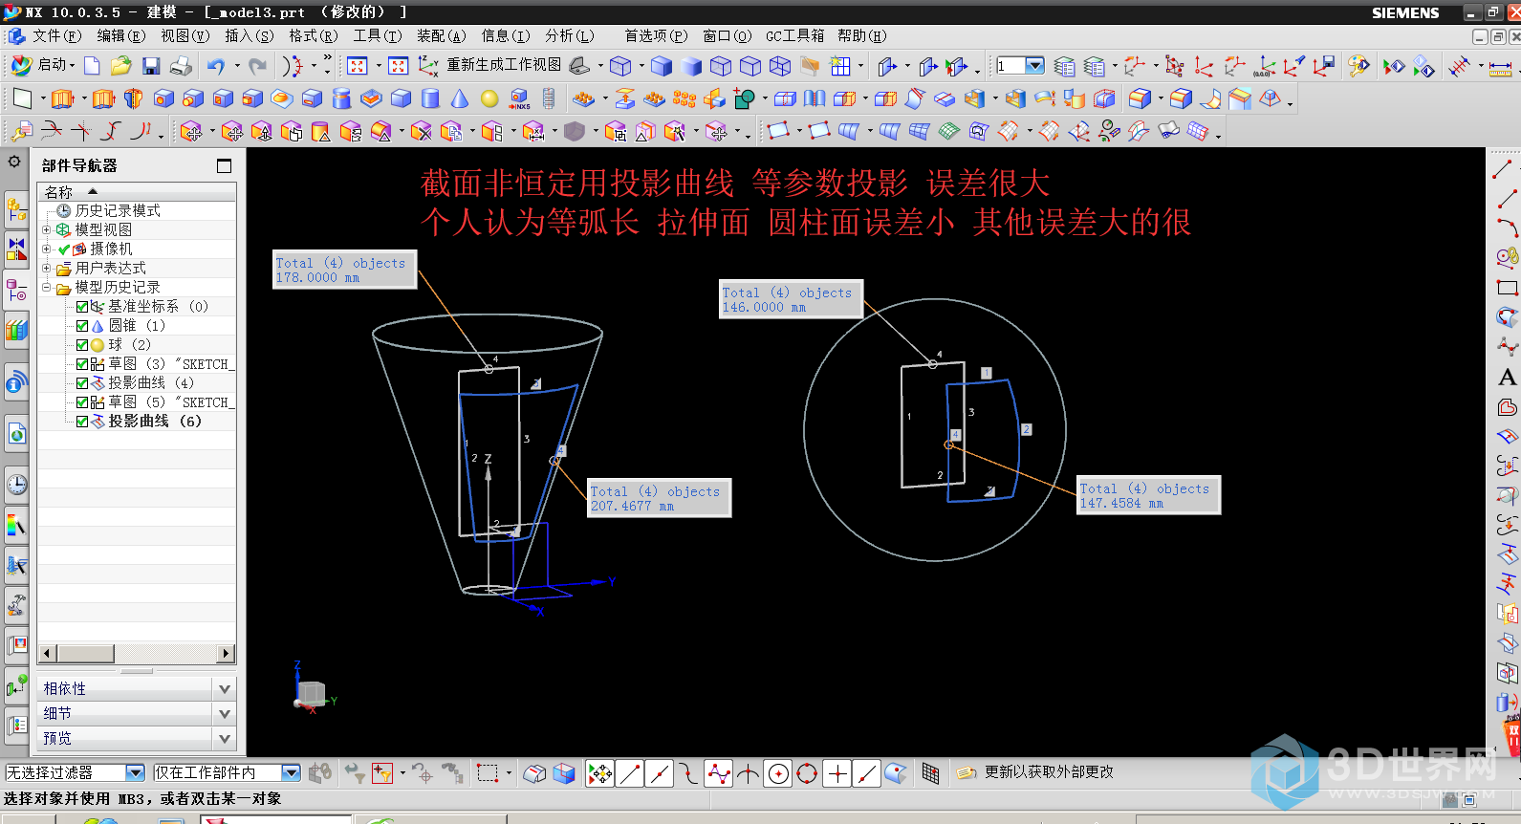
Task: Open the 首选项(P) menu
Action: (x=656, y=36)
